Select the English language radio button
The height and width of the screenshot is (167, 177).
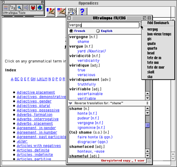98,31
